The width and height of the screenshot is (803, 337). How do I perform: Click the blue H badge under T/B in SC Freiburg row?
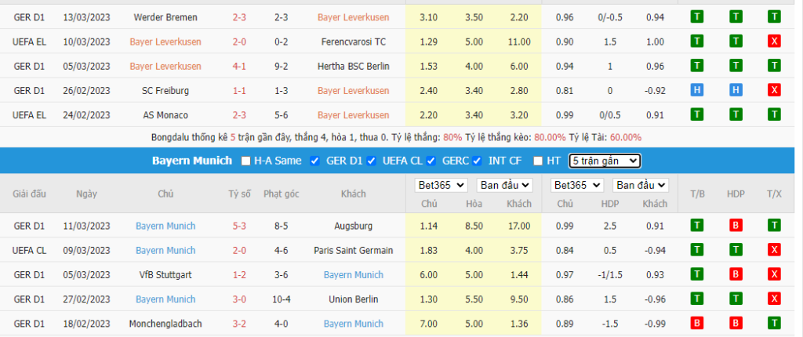click(696, 90)
